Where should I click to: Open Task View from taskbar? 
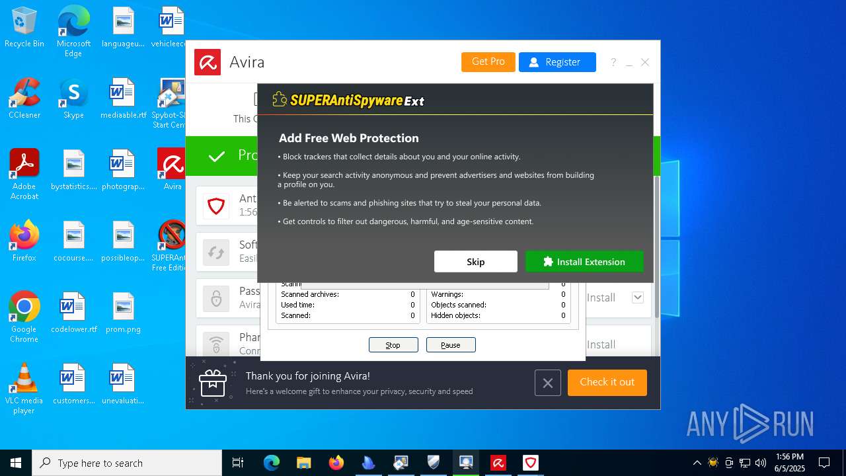(x=238, y=463)
